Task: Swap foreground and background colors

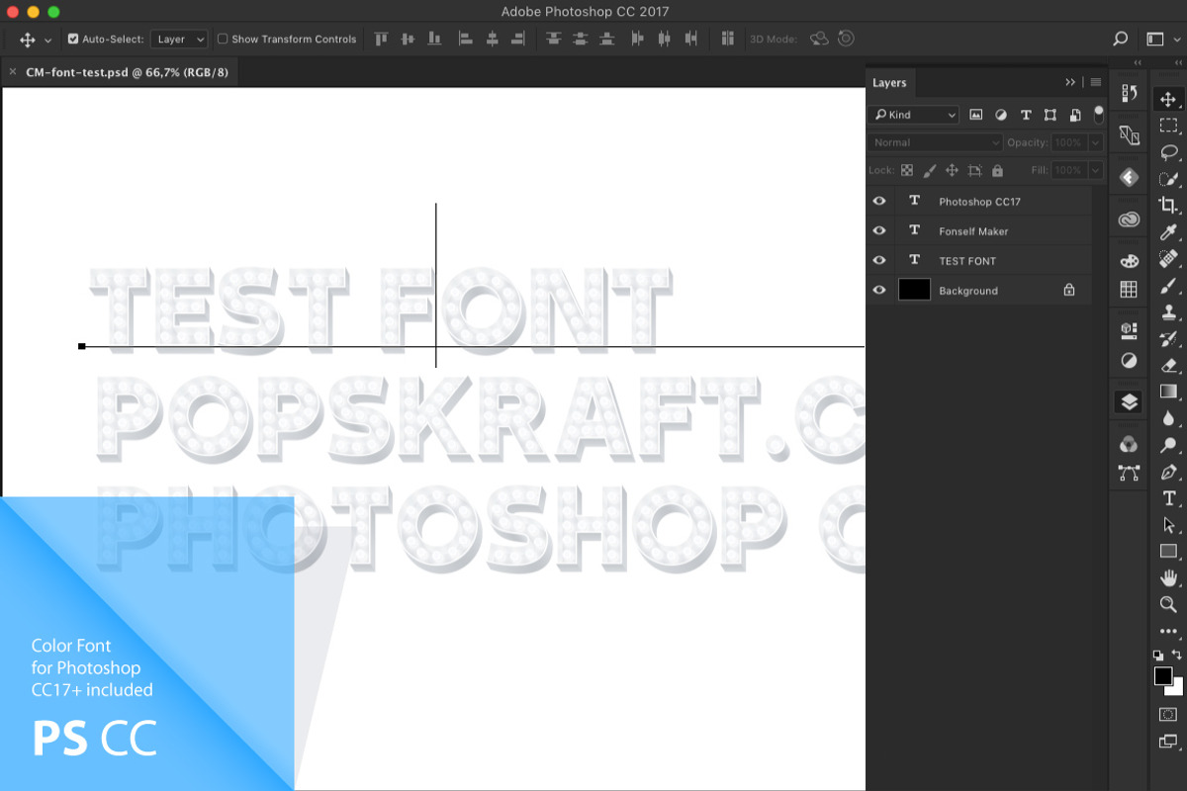Action: tap(1177, 655)
